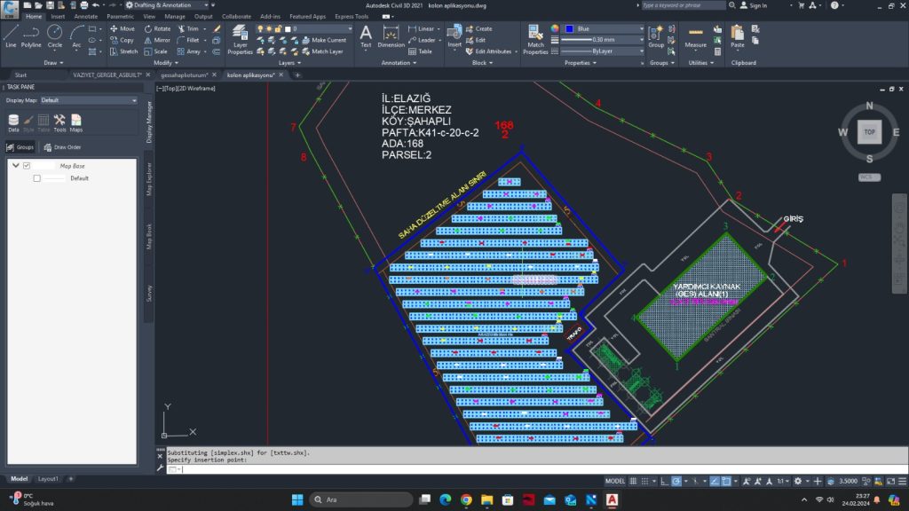This screenshot has height=511, width=909.
Task: Select the Measure utility tool
Action: [696, 36]
